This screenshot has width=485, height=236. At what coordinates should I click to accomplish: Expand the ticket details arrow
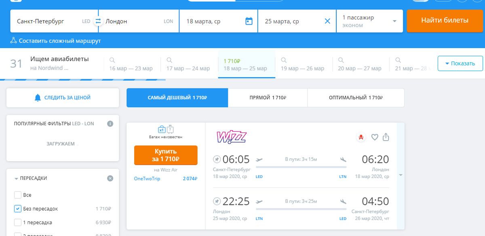coord(401,175)
